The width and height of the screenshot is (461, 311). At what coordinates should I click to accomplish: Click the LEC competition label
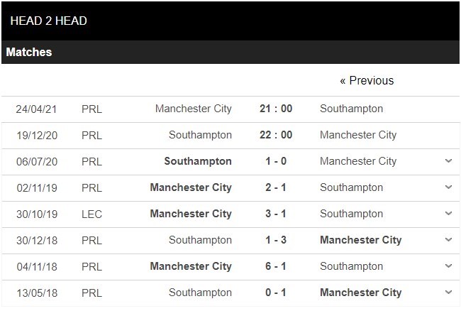[92, 214]
